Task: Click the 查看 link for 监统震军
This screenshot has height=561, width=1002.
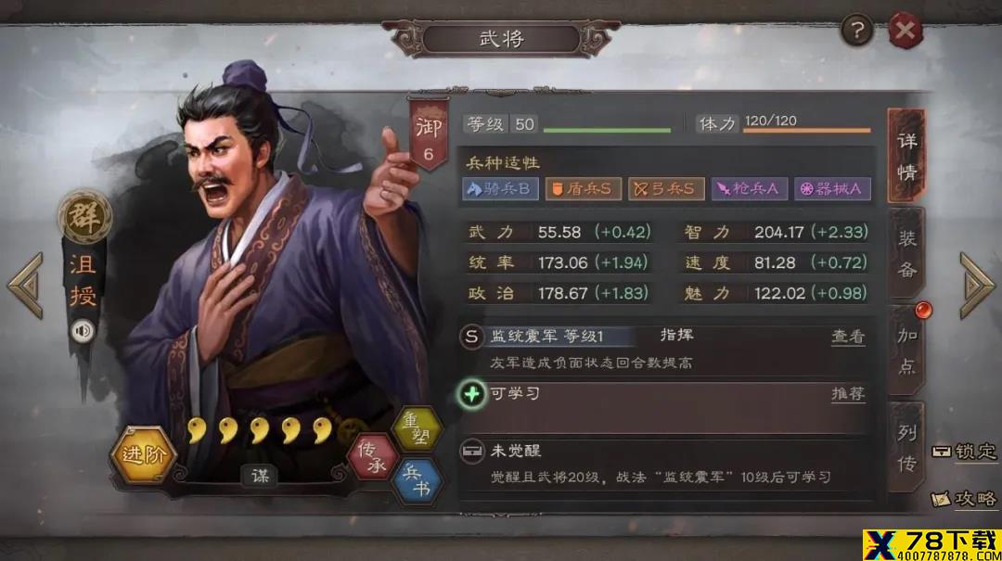Action: tap(848, 337)
